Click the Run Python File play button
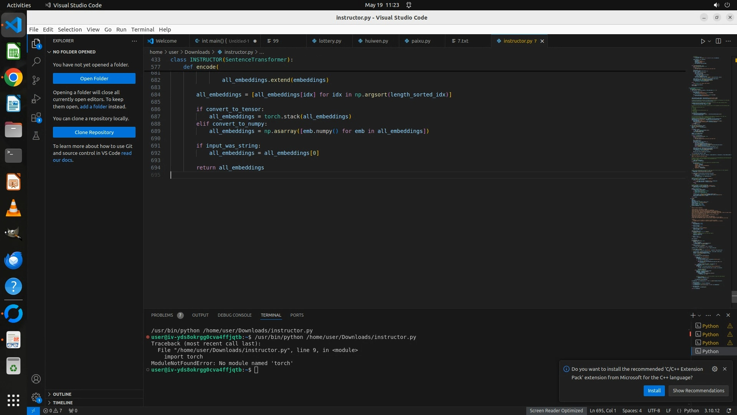This screenshot has height=415, width=737. tap(702, 41)
